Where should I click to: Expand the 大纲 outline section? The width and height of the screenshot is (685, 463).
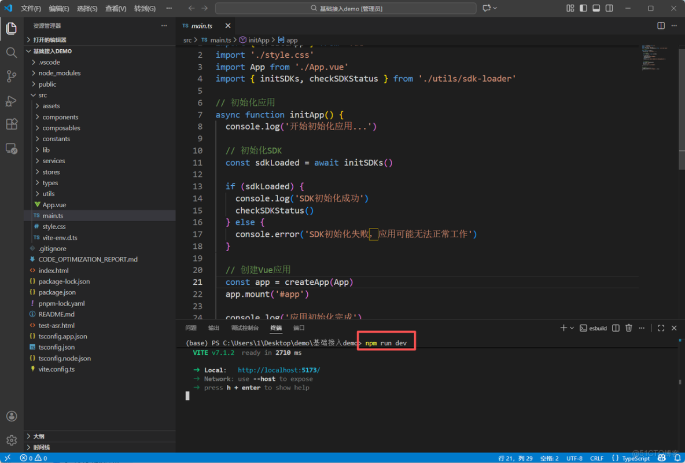[39, 436]
